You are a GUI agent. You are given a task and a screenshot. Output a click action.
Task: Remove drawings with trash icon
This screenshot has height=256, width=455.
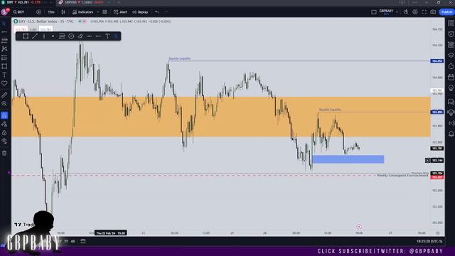[4, 153]
